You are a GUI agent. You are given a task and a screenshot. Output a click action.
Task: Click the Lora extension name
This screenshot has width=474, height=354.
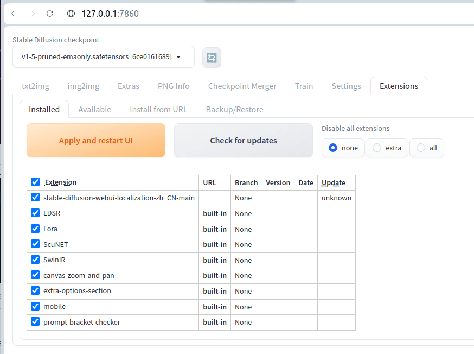[50, 229]
